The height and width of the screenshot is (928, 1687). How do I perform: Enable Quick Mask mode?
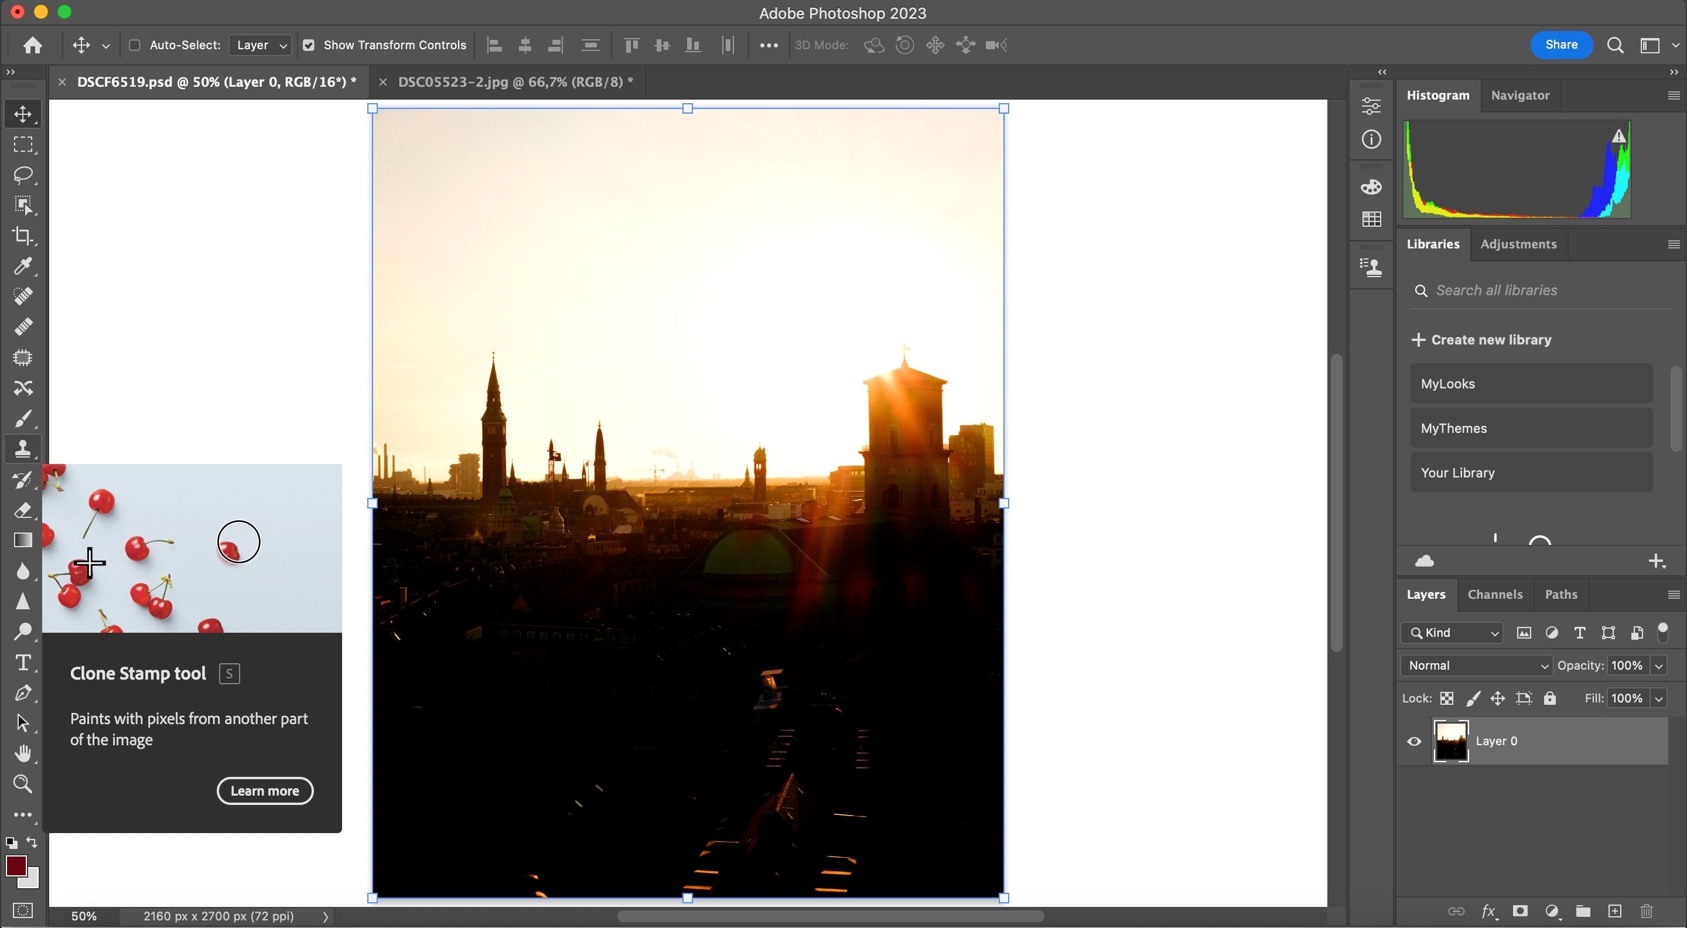click(x=23, y=910)
